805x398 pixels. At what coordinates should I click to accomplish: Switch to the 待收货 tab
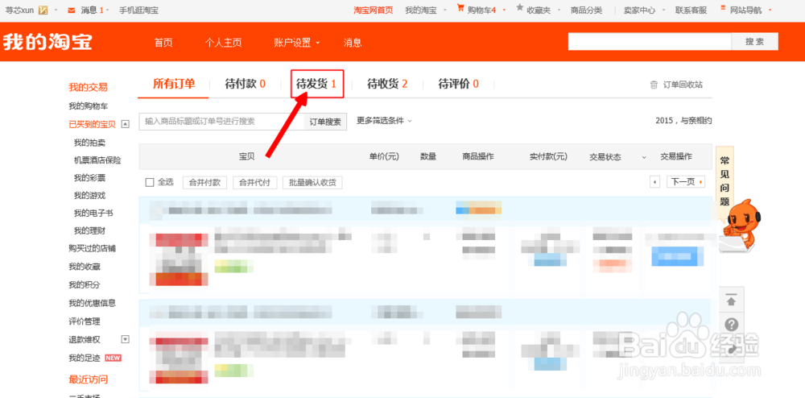(387, 84)
